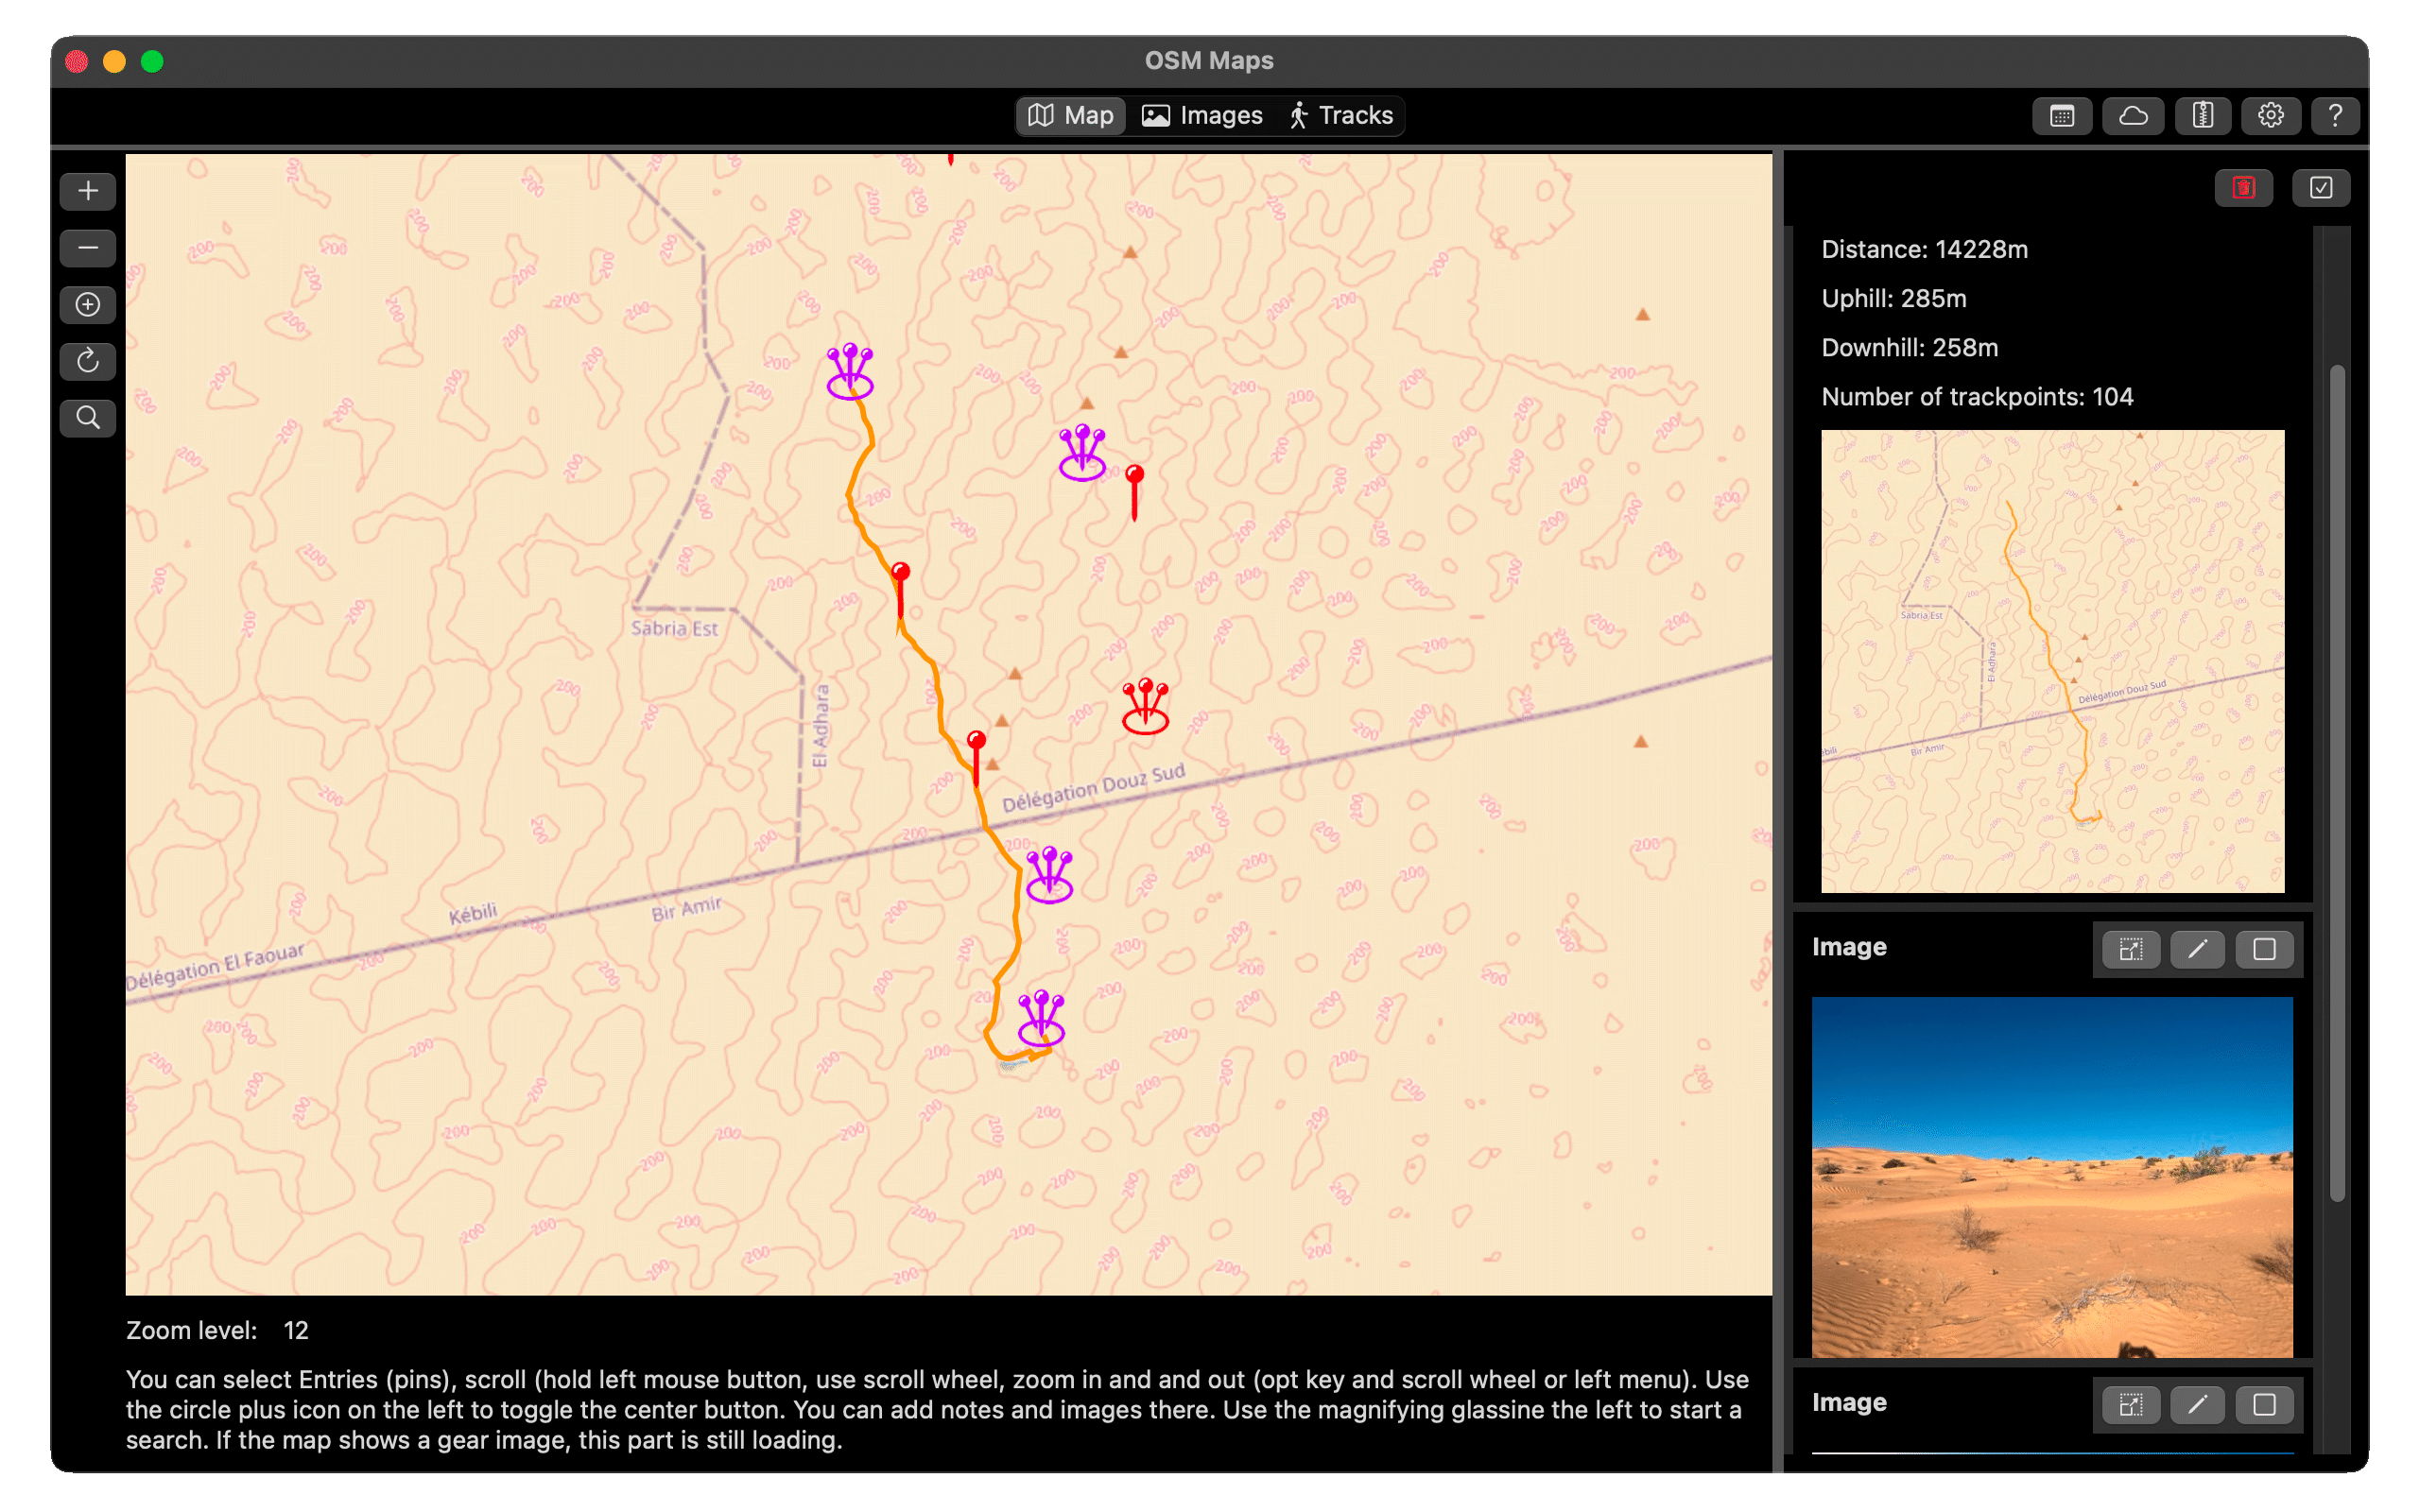2420x1512 pixels.
Task: Click the Zoom level 12 value
Action: [x=296, y=1330]
